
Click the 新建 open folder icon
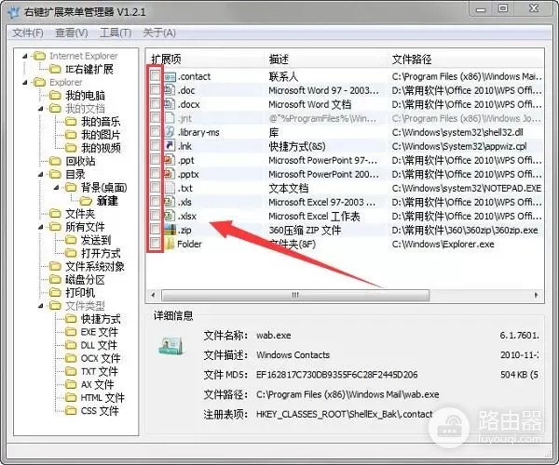[86, 201]
